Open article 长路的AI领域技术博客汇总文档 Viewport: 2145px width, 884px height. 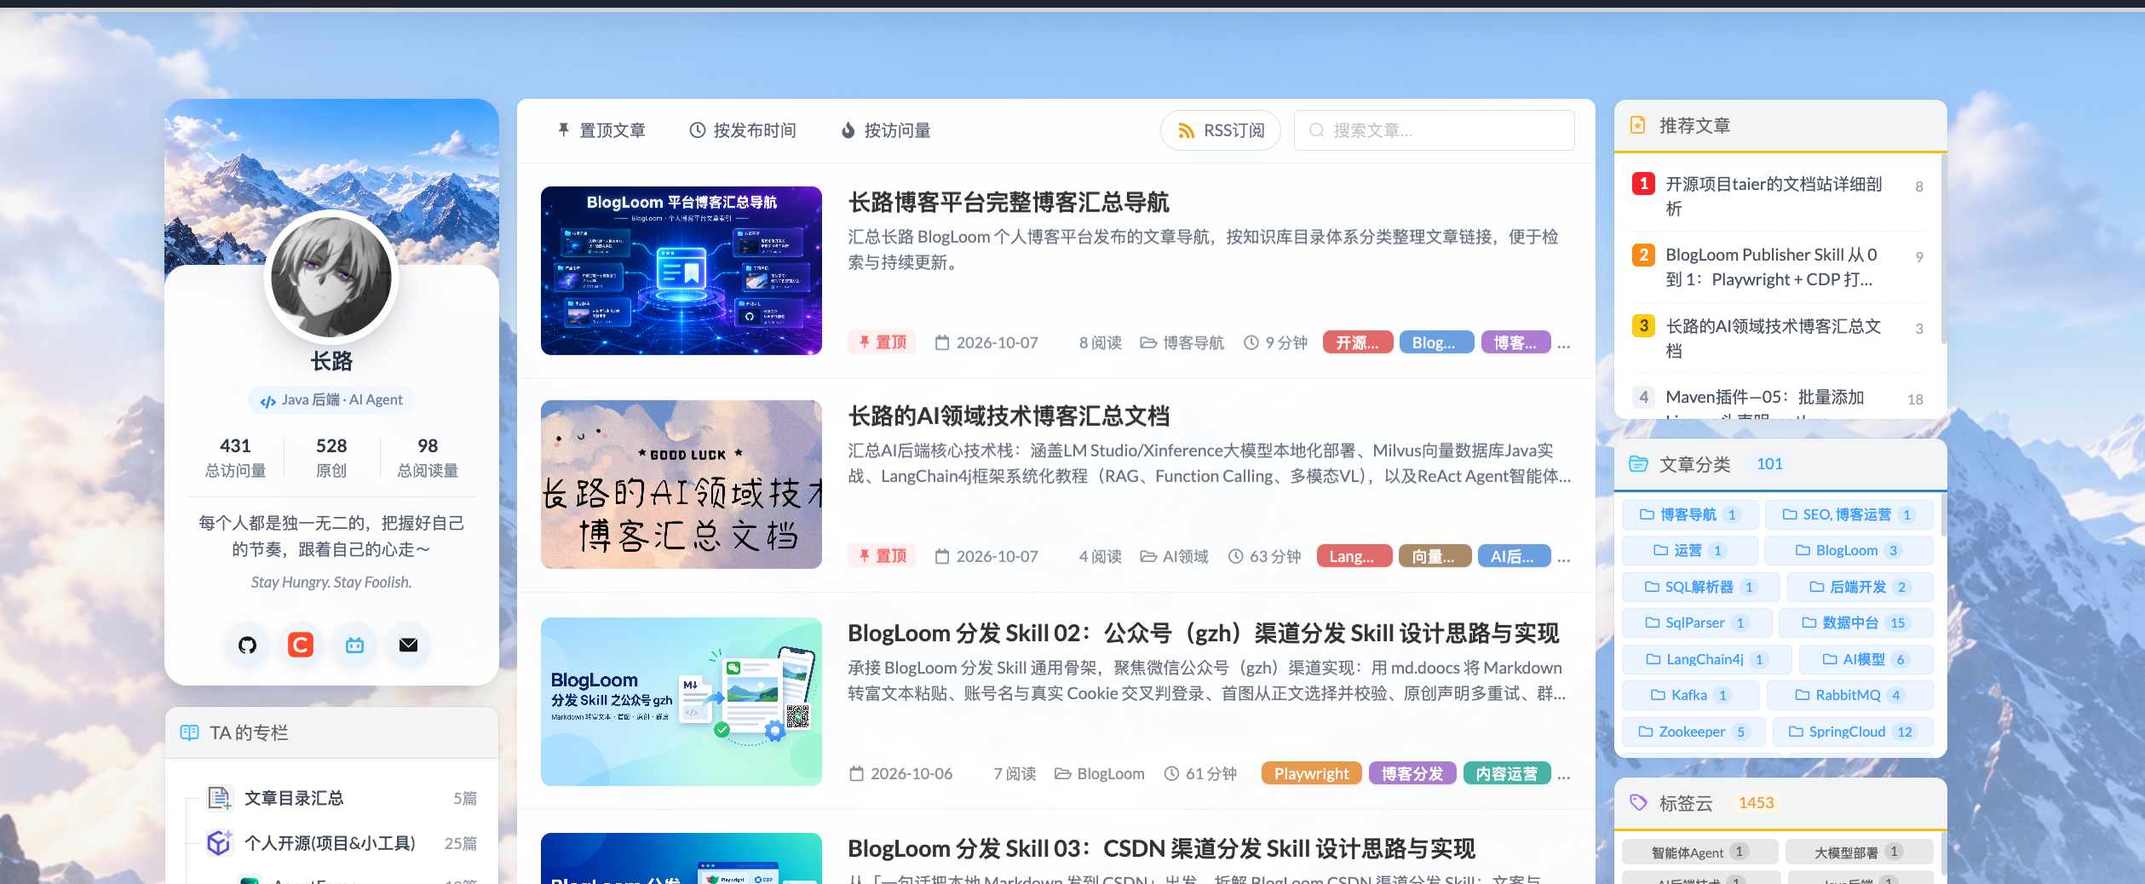click(1009, 416)
